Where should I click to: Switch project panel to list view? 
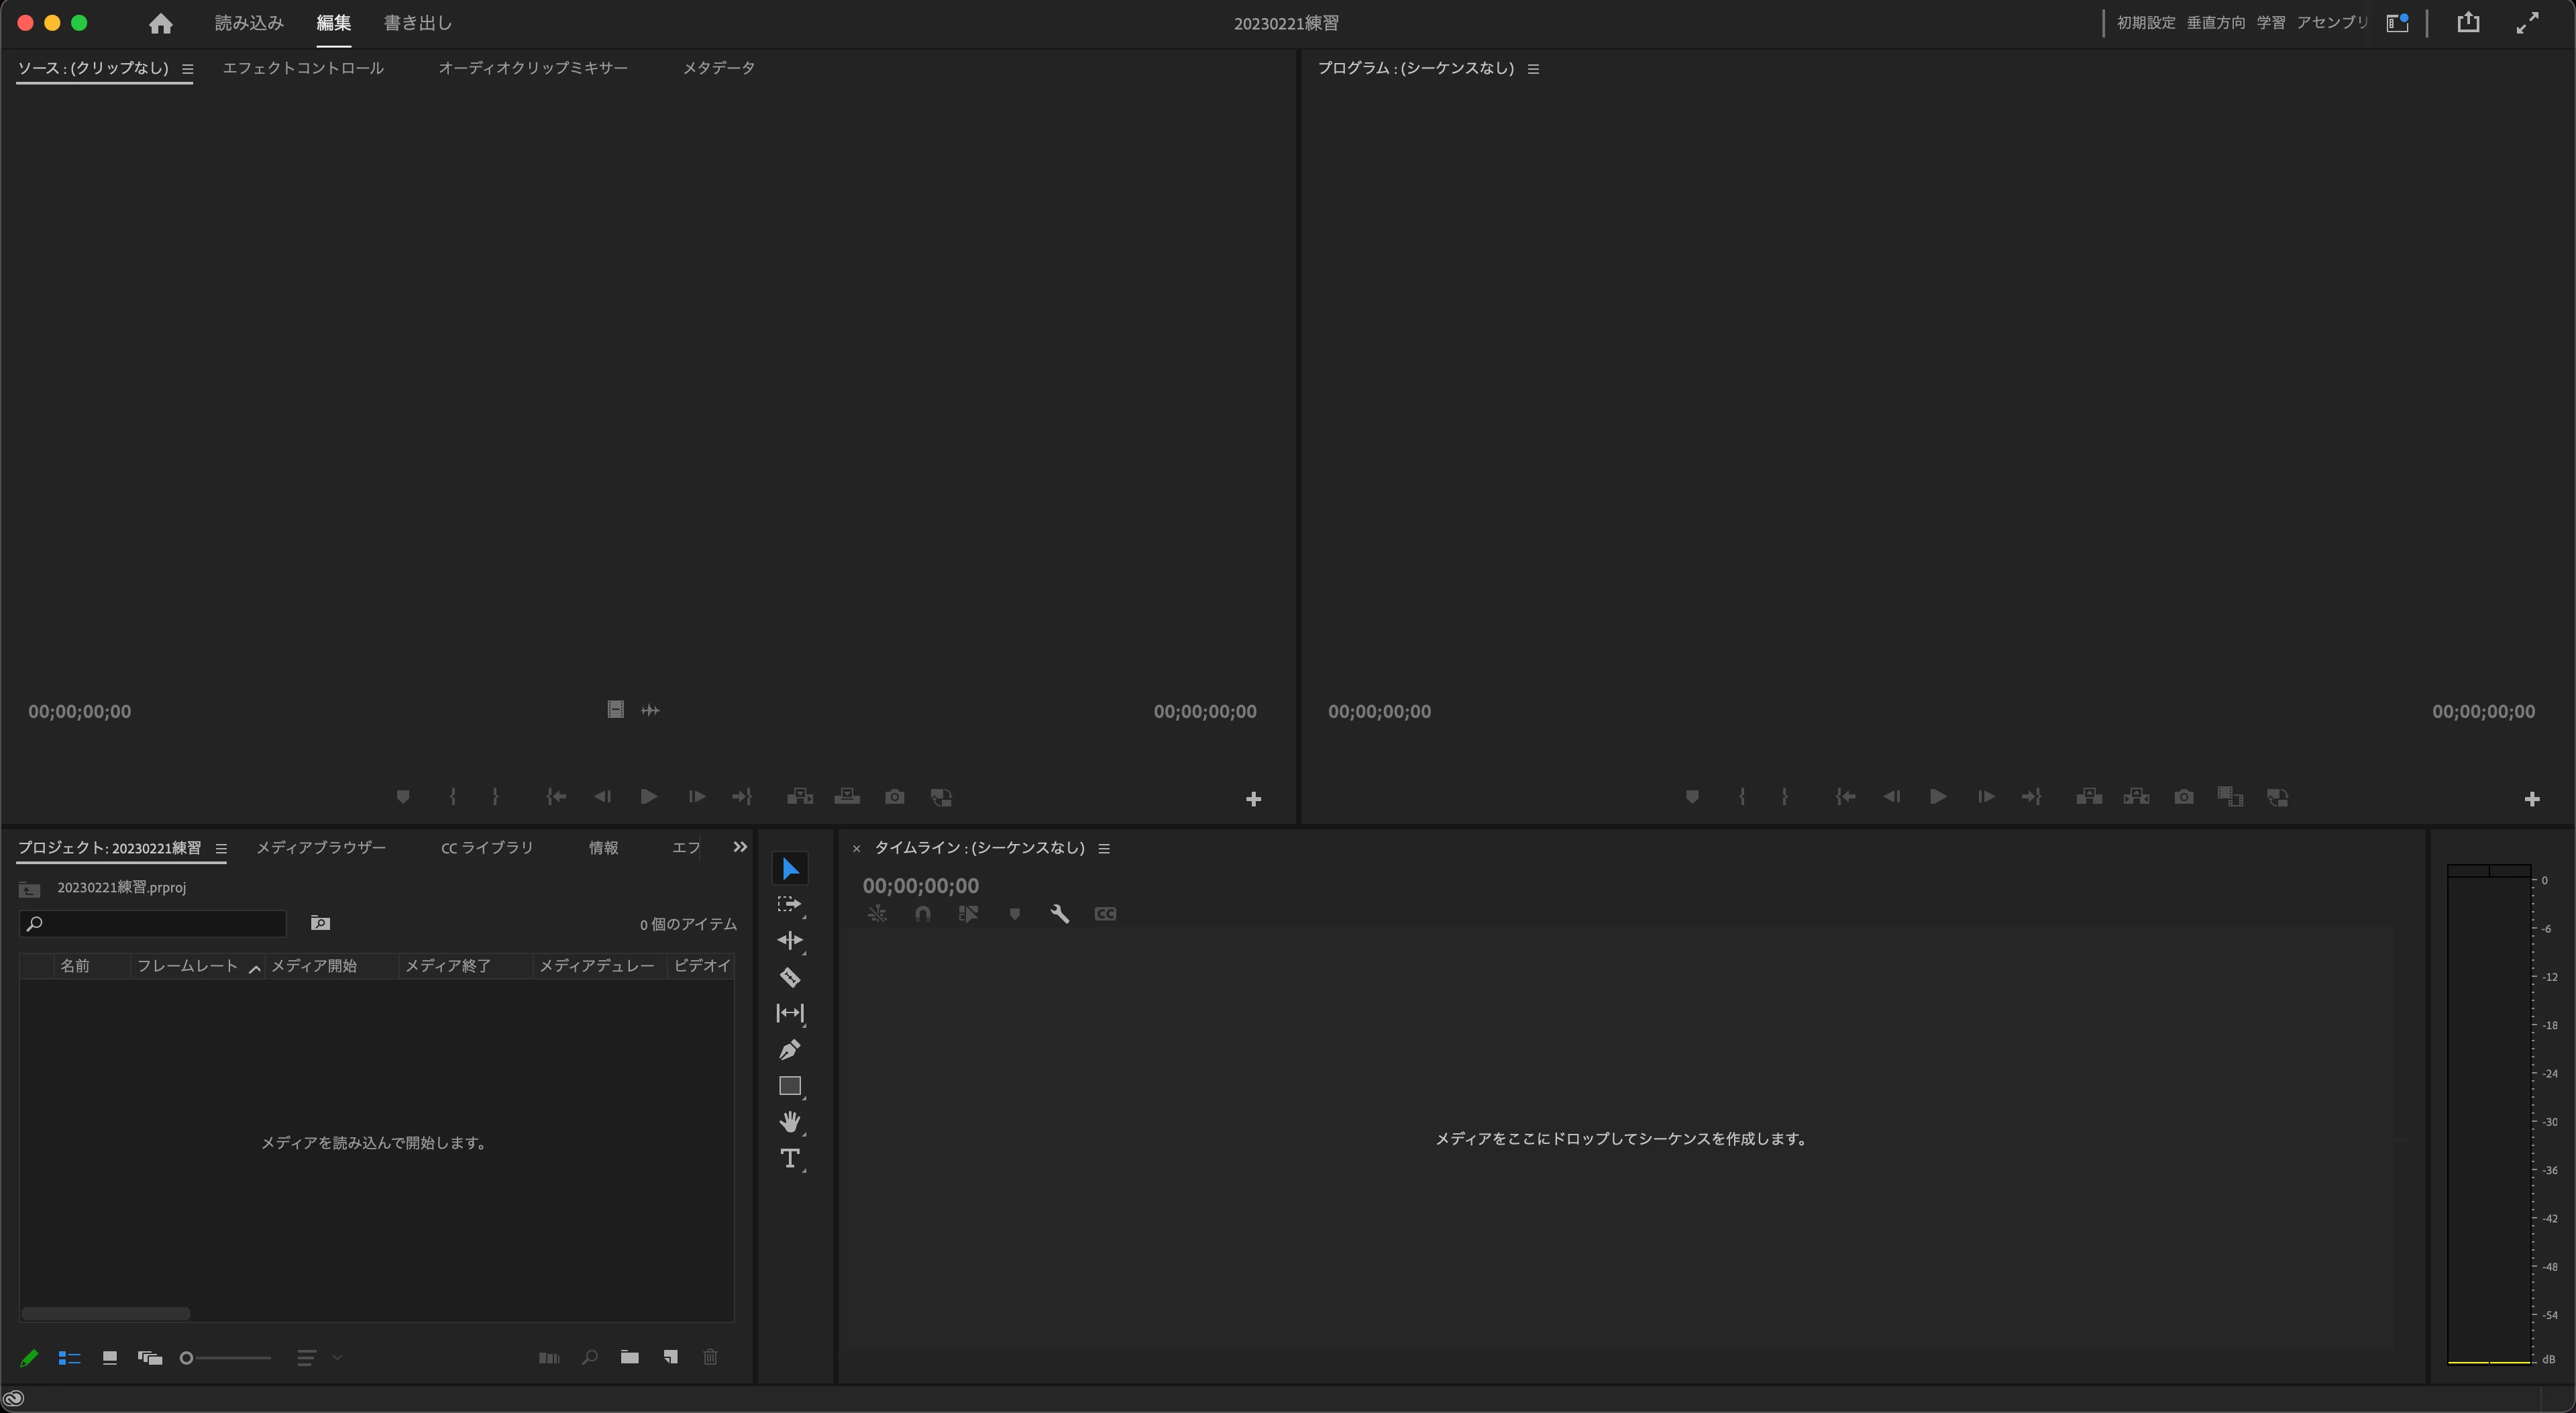pos(69,1357)
